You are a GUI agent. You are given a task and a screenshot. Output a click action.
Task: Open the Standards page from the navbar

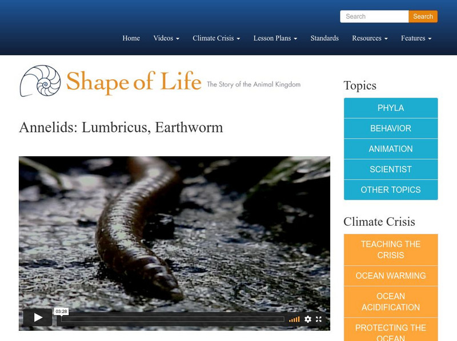click(324, 38)
